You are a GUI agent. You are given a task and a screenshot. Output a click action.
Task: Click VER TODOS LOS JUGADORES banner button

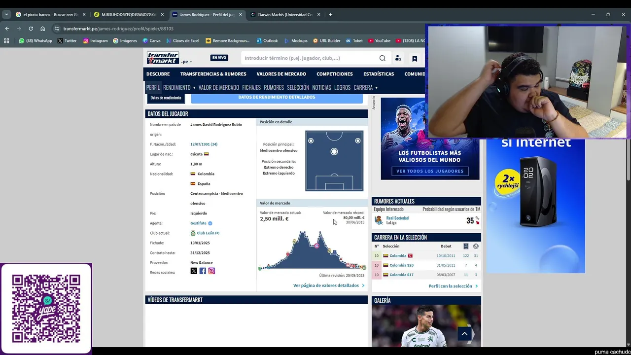click(x=430, y=171)
